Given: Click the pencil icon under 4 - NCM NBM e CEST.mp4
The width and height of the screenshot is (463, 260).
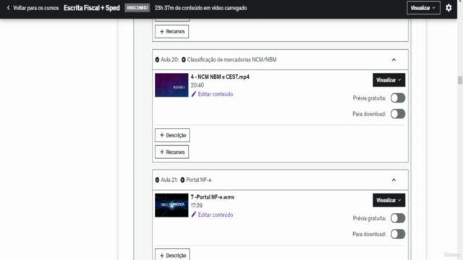Looking at the screenshot, I should pyautogui.click(x=194, y=94).
